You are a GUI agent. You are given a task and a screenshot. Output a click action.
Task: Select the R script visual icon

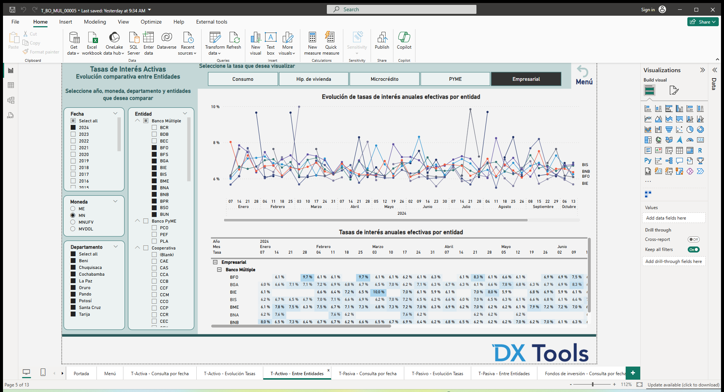pyautogui.click(x=700, y=150)
